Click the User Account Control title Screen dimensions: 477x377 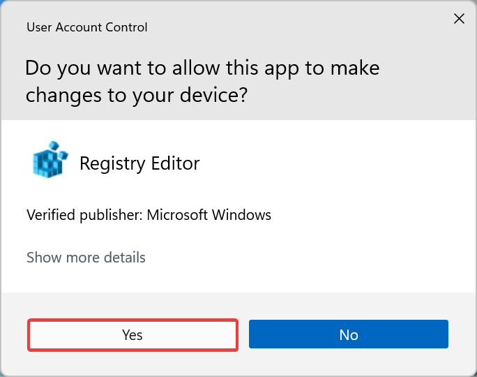click(x=87, y=27)
